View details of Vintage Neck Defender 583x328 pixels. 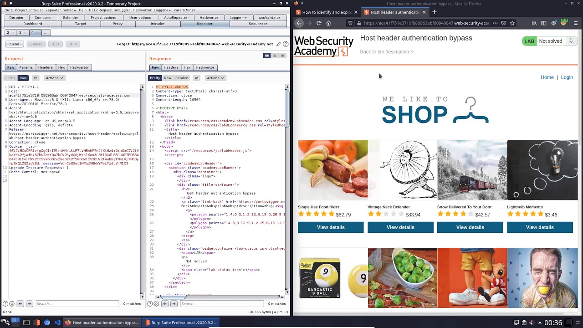click(400, 227)
